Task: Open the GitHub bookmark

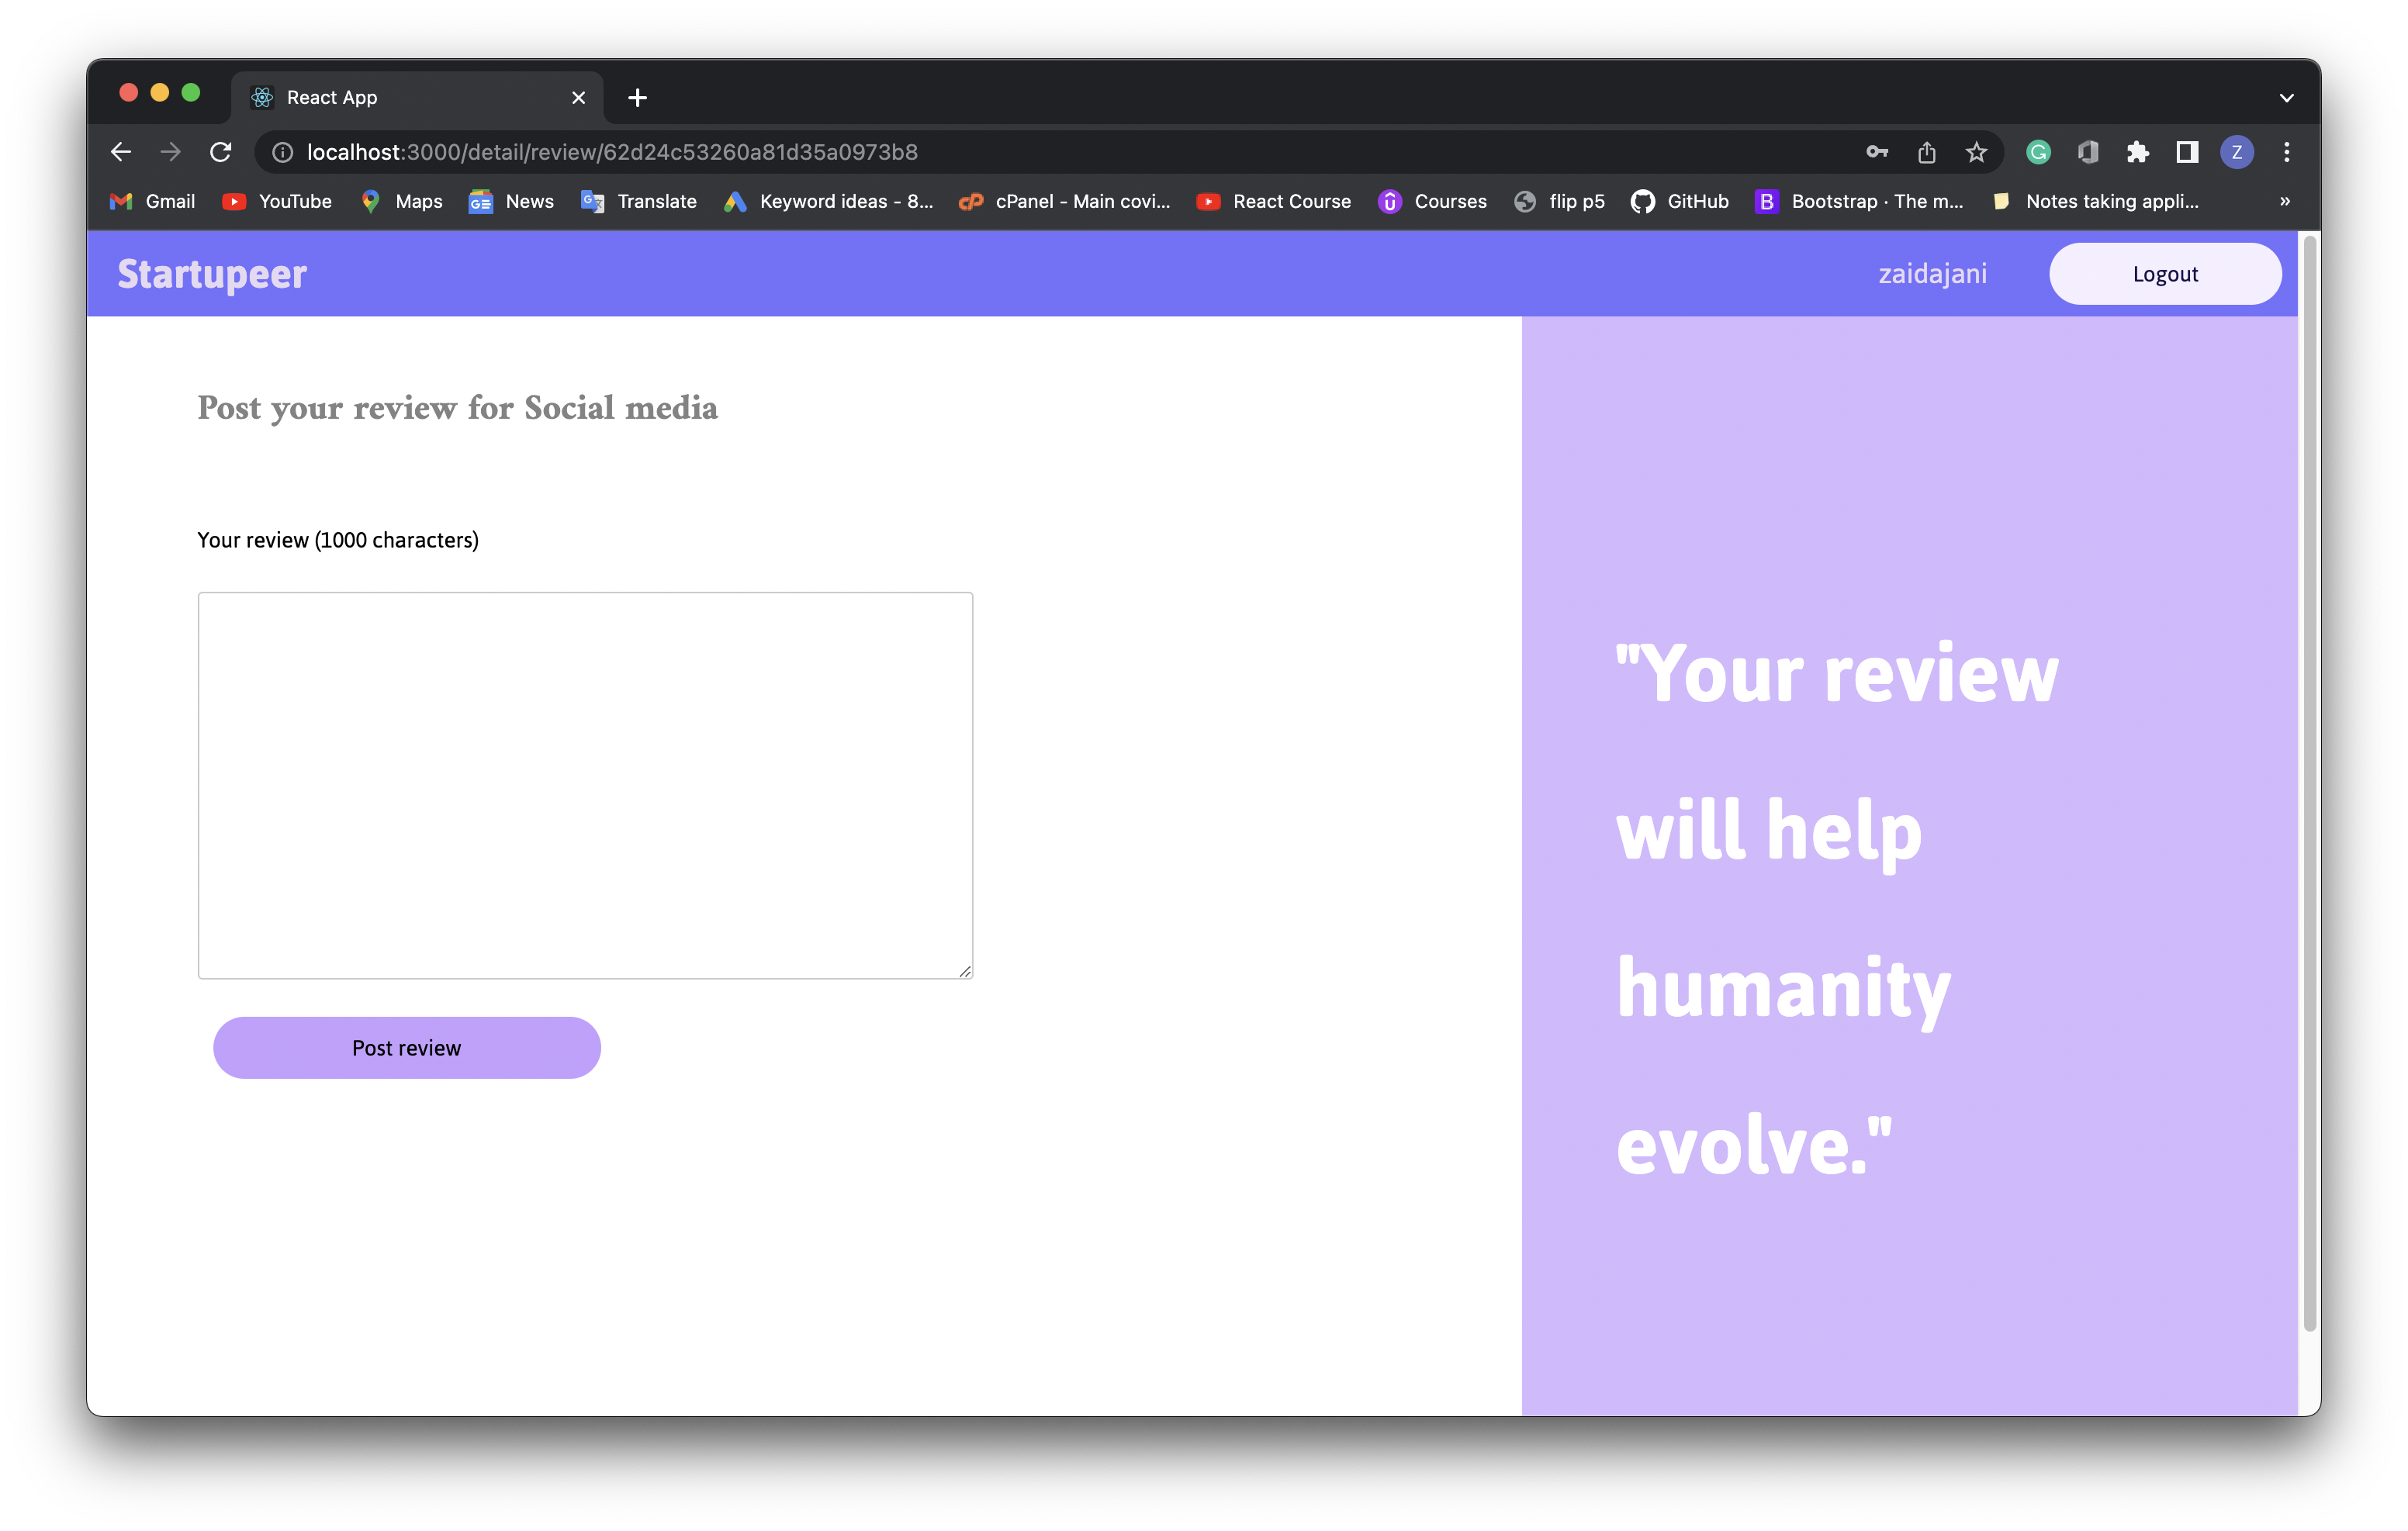Action: (1680, 201)
